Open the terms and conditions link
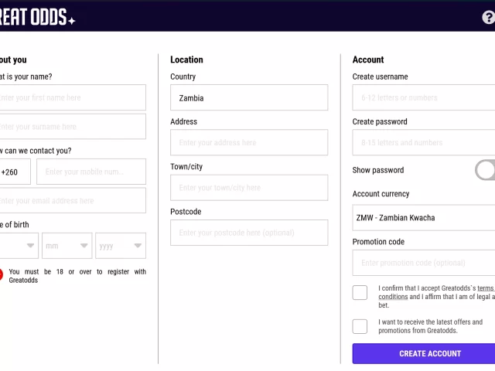Viewport: 495px width, 371px height. pyautogui.click(x=393, y=297)
